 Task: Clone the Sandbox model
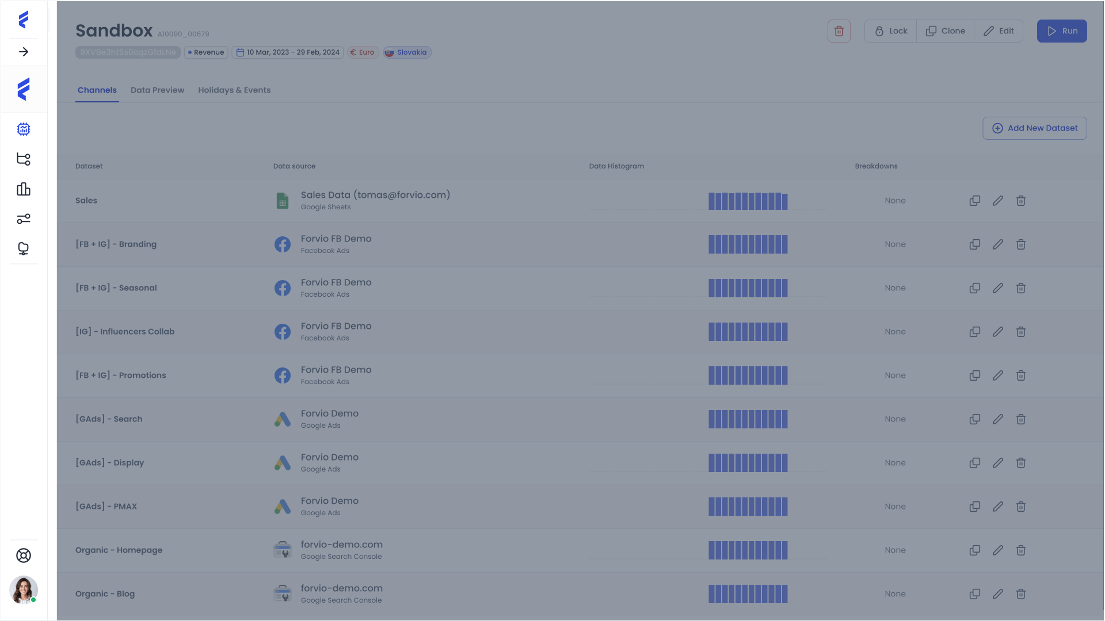(945, 31)
